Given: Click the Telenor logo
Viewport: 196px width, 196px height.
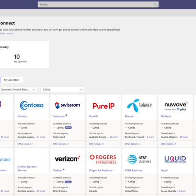Looking at the screenshot, I should click(x=140, y=105).
